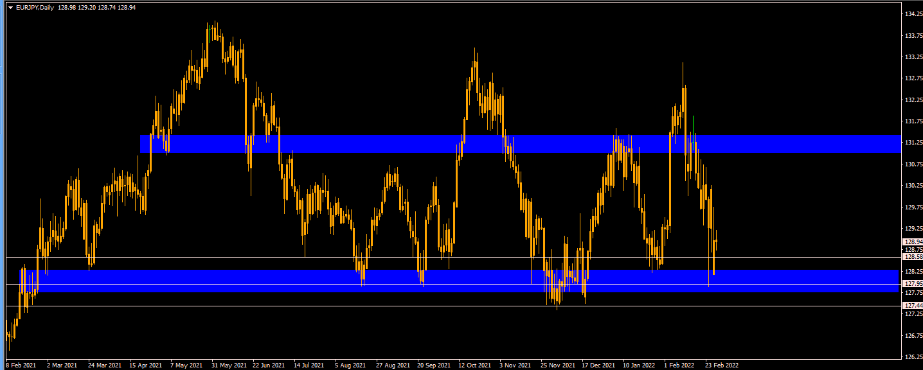Viewport: 923px width, 370px height.
Task: Select the lower blue support zone rectangle
Action: [459, 281]
